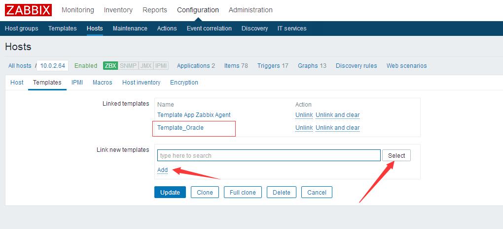
Task: Click the Action column header text
Action: [x=303, y=105]
